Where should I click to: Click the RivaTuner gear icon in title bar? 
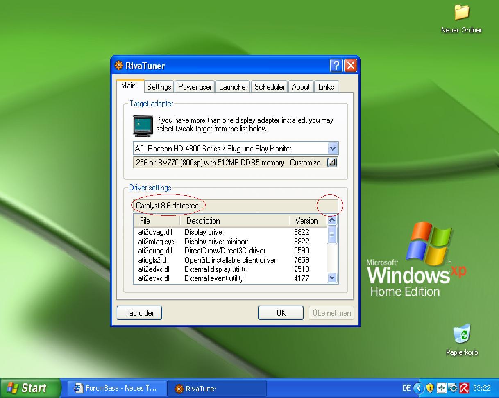tap(119, 66)
